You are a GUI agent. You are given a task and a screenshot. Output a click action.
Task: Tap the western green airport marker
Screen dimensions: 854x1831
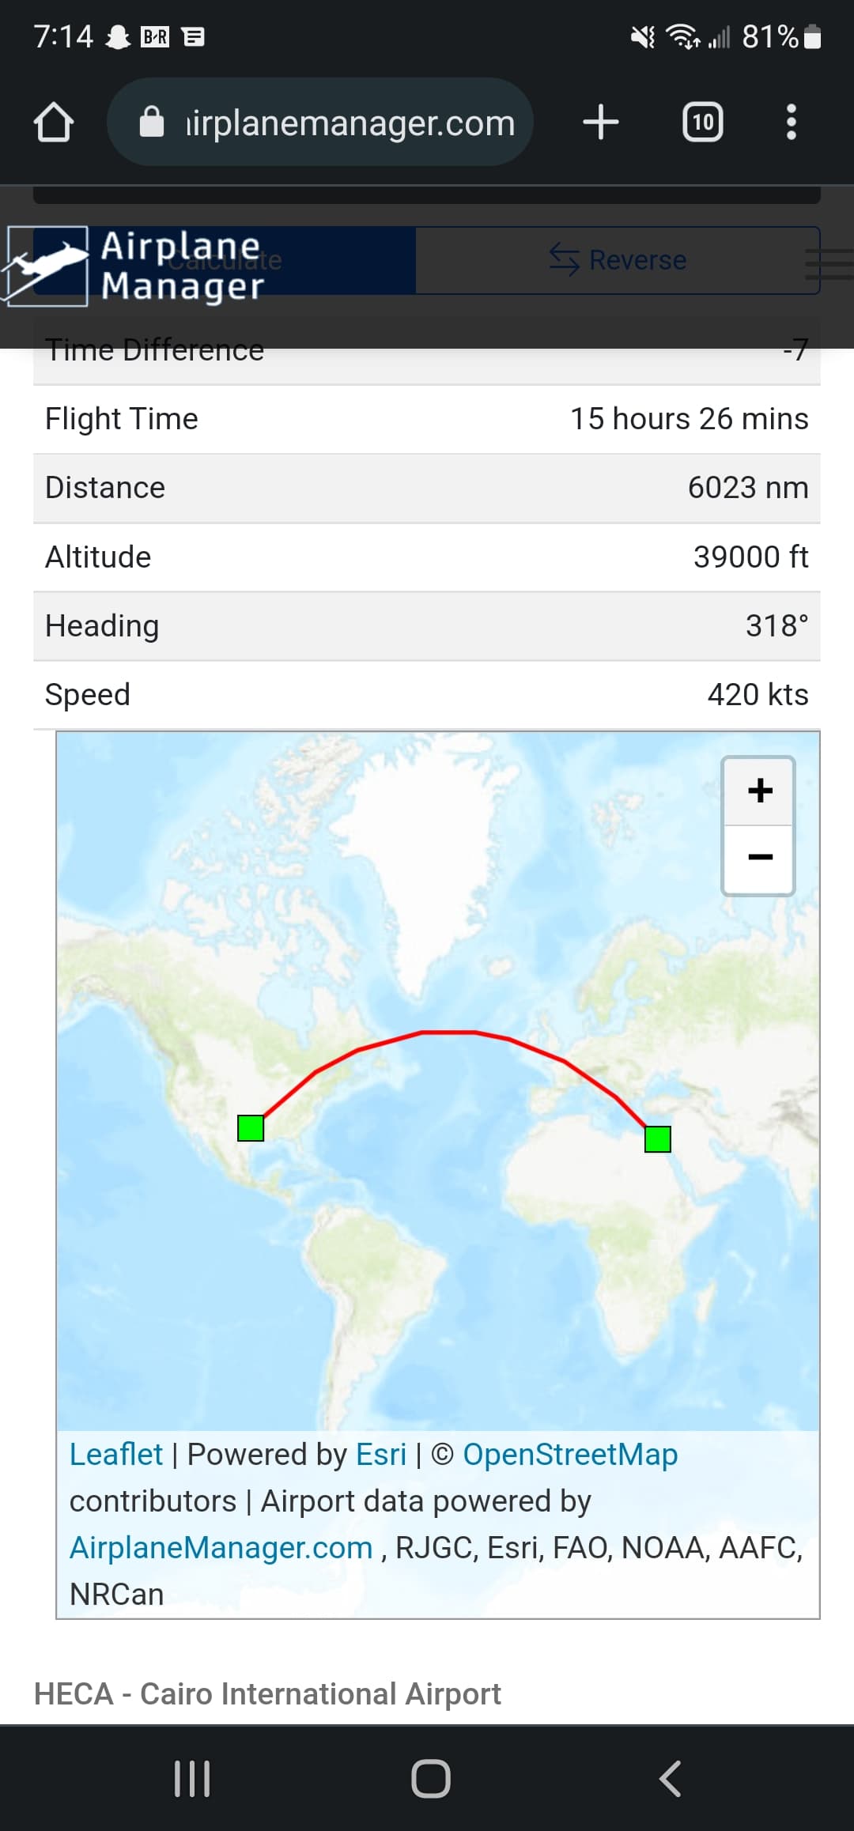pos(251,1128)
